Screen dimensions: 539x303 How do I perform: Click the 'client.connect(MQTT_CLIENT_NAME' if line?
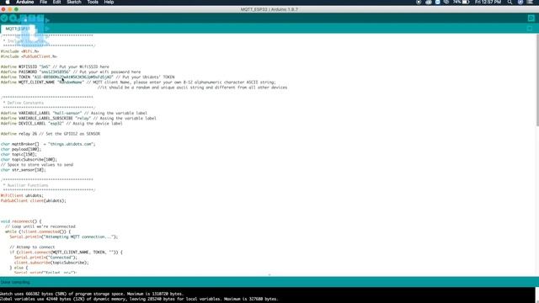click(66, 252)
